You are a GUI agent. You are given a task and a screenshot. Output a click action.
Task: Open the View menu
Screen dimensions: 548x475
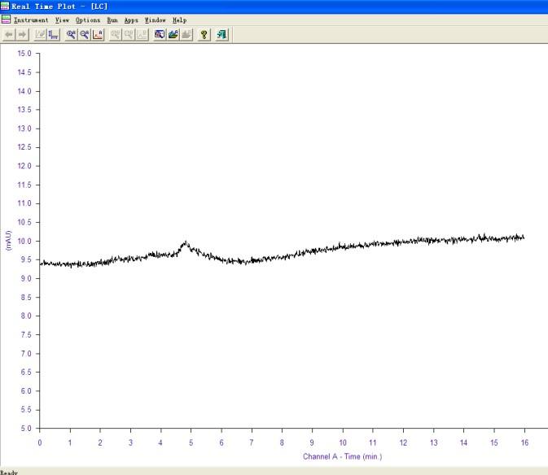point(62,20)
